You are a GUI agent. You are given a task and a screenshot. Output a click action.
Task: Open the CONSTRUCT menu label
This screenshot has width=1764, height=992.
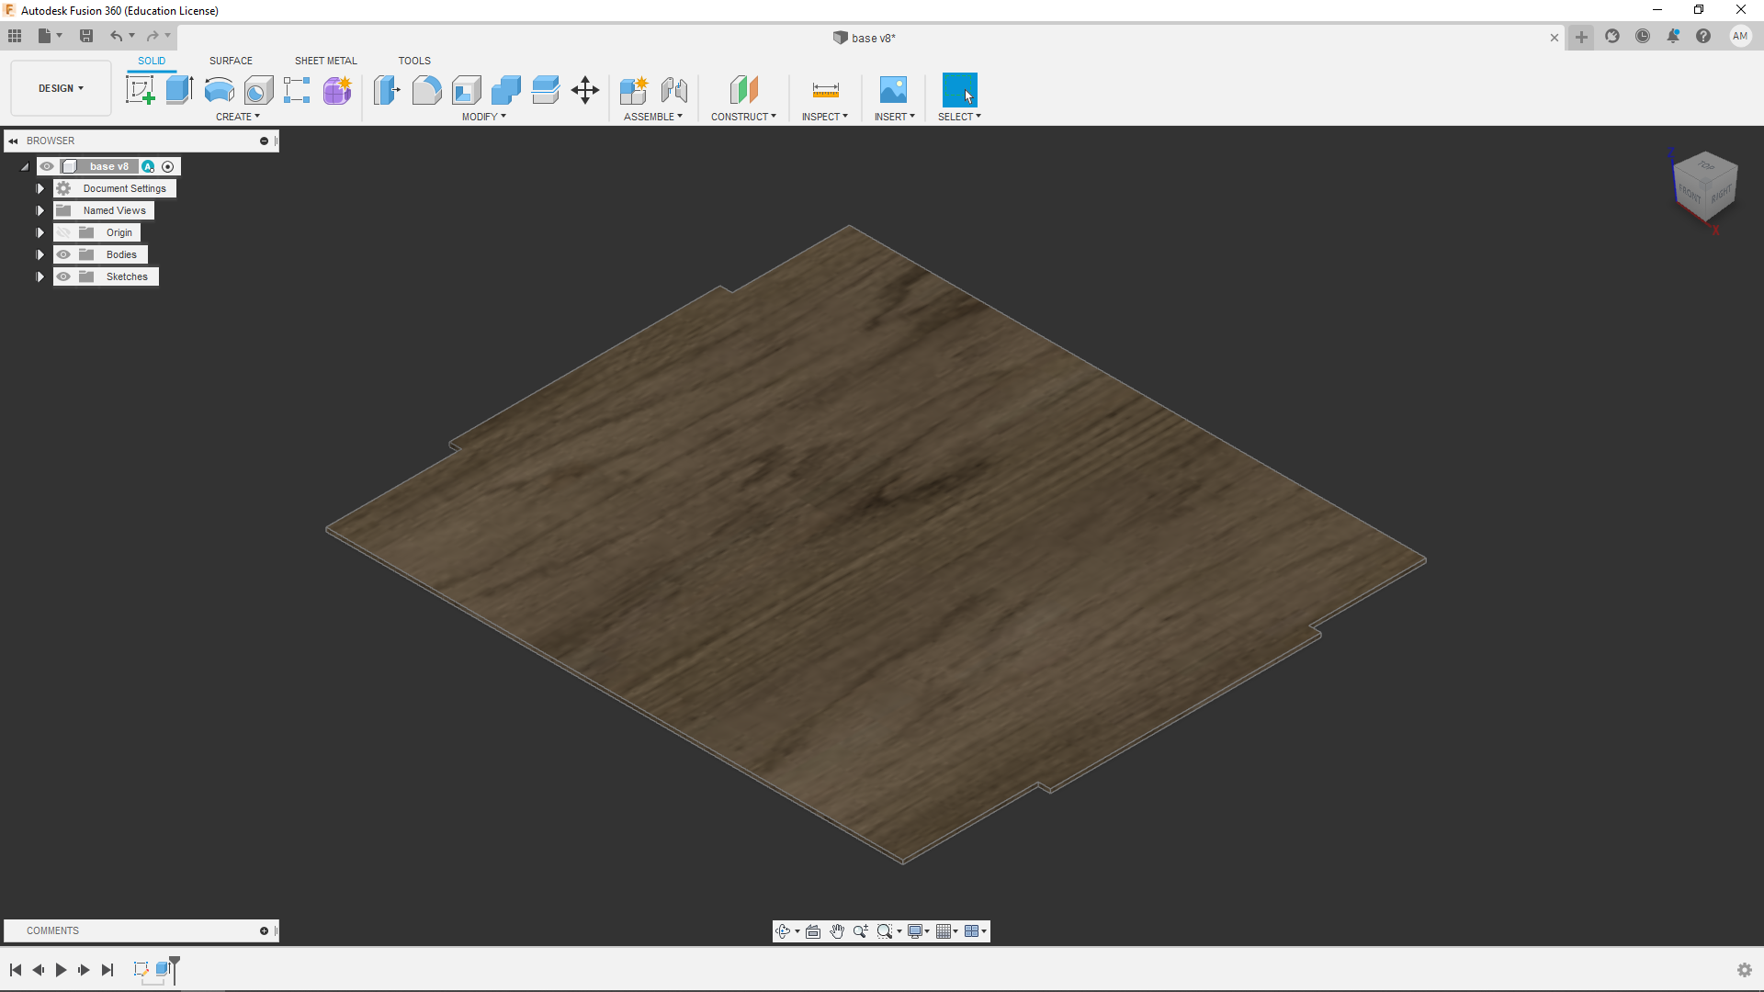point(743,117)
